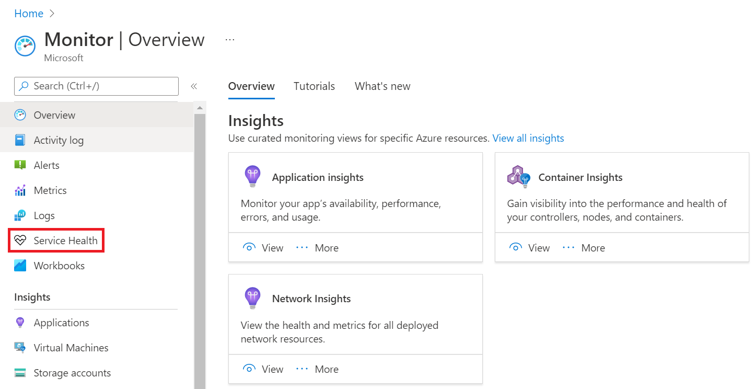Open the View all insights link
754x389 pixels.
[x=528, y=138]
